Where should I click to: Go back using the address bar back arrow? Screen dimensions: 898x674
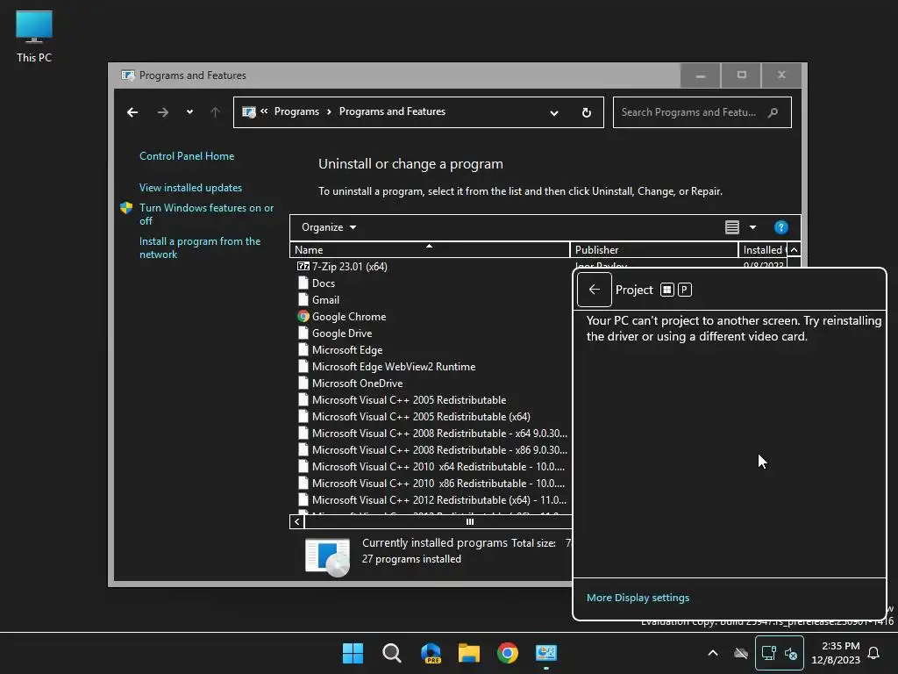pyautogui.click(x=132, y=112)
